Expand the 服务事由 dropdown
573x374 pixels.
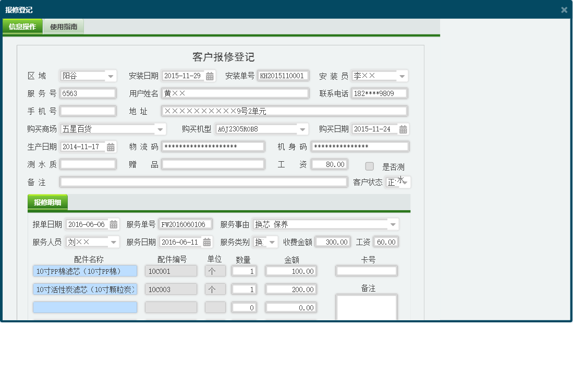point(395,223)
